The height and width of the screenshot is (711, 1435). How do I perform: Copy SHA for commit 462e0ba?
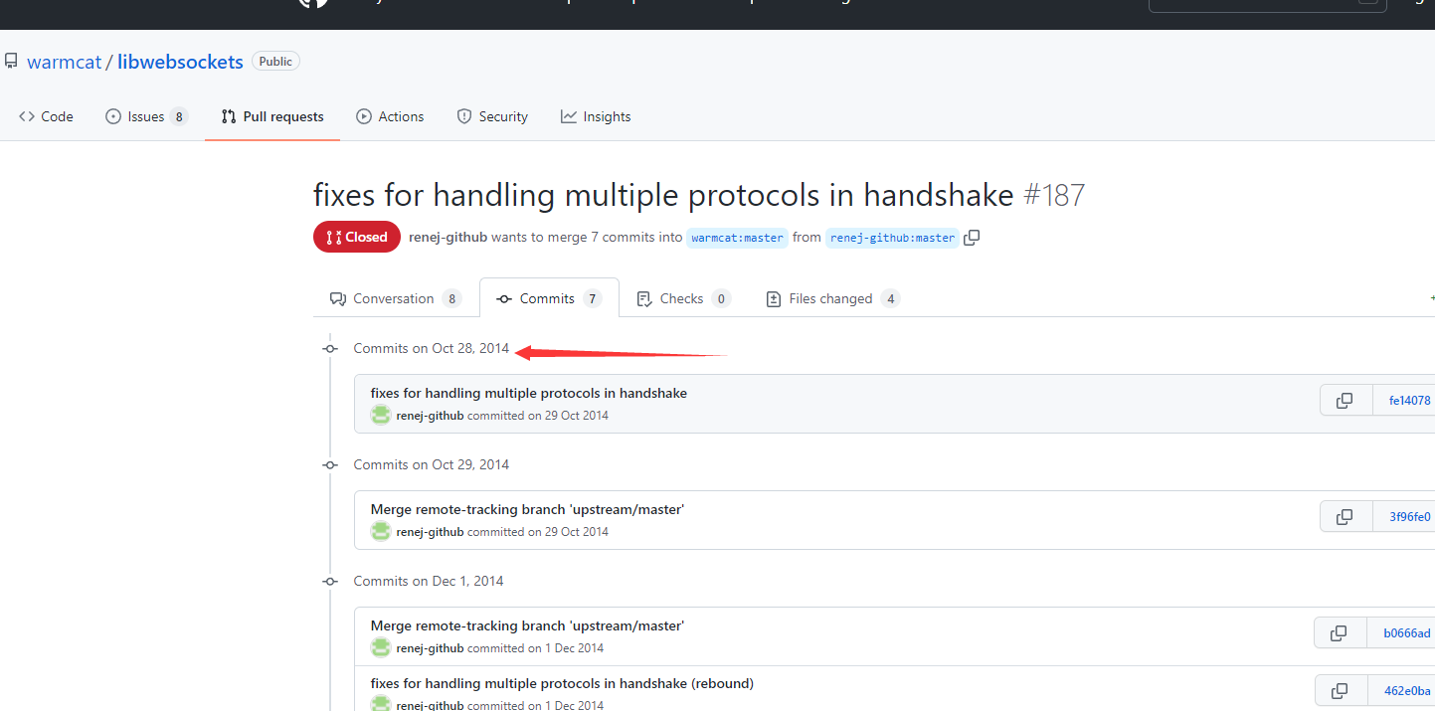tap(1340, 690)
